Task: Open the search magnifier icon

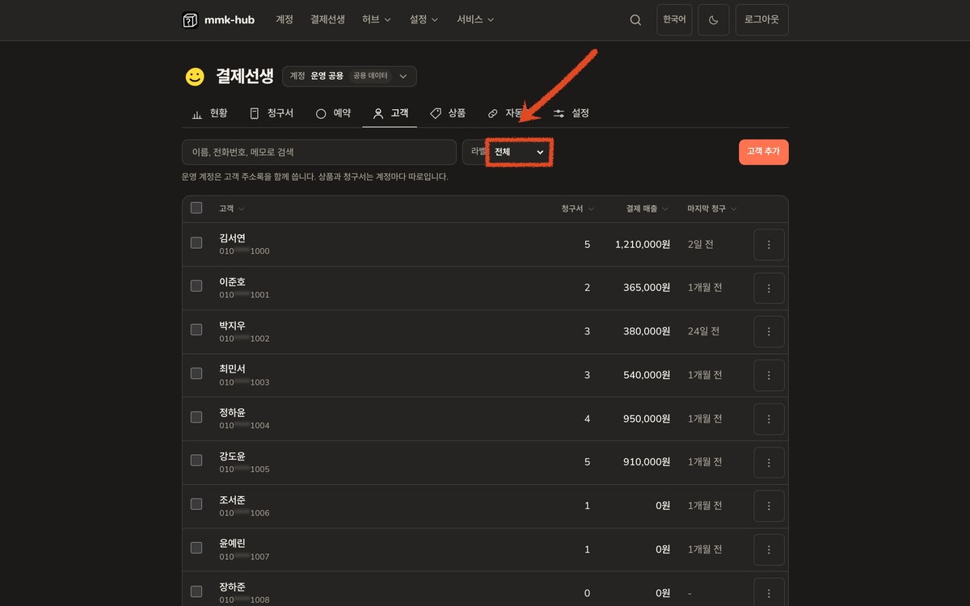Action: coord(635,20)
